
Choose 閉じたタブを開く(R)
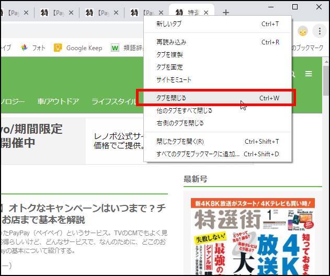tap(180, 141)
